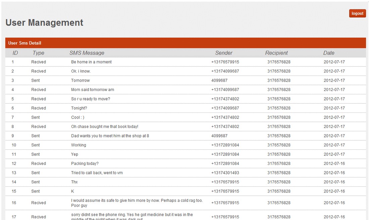Click the Type 'Sent' in row 14

tap(36, 182)
